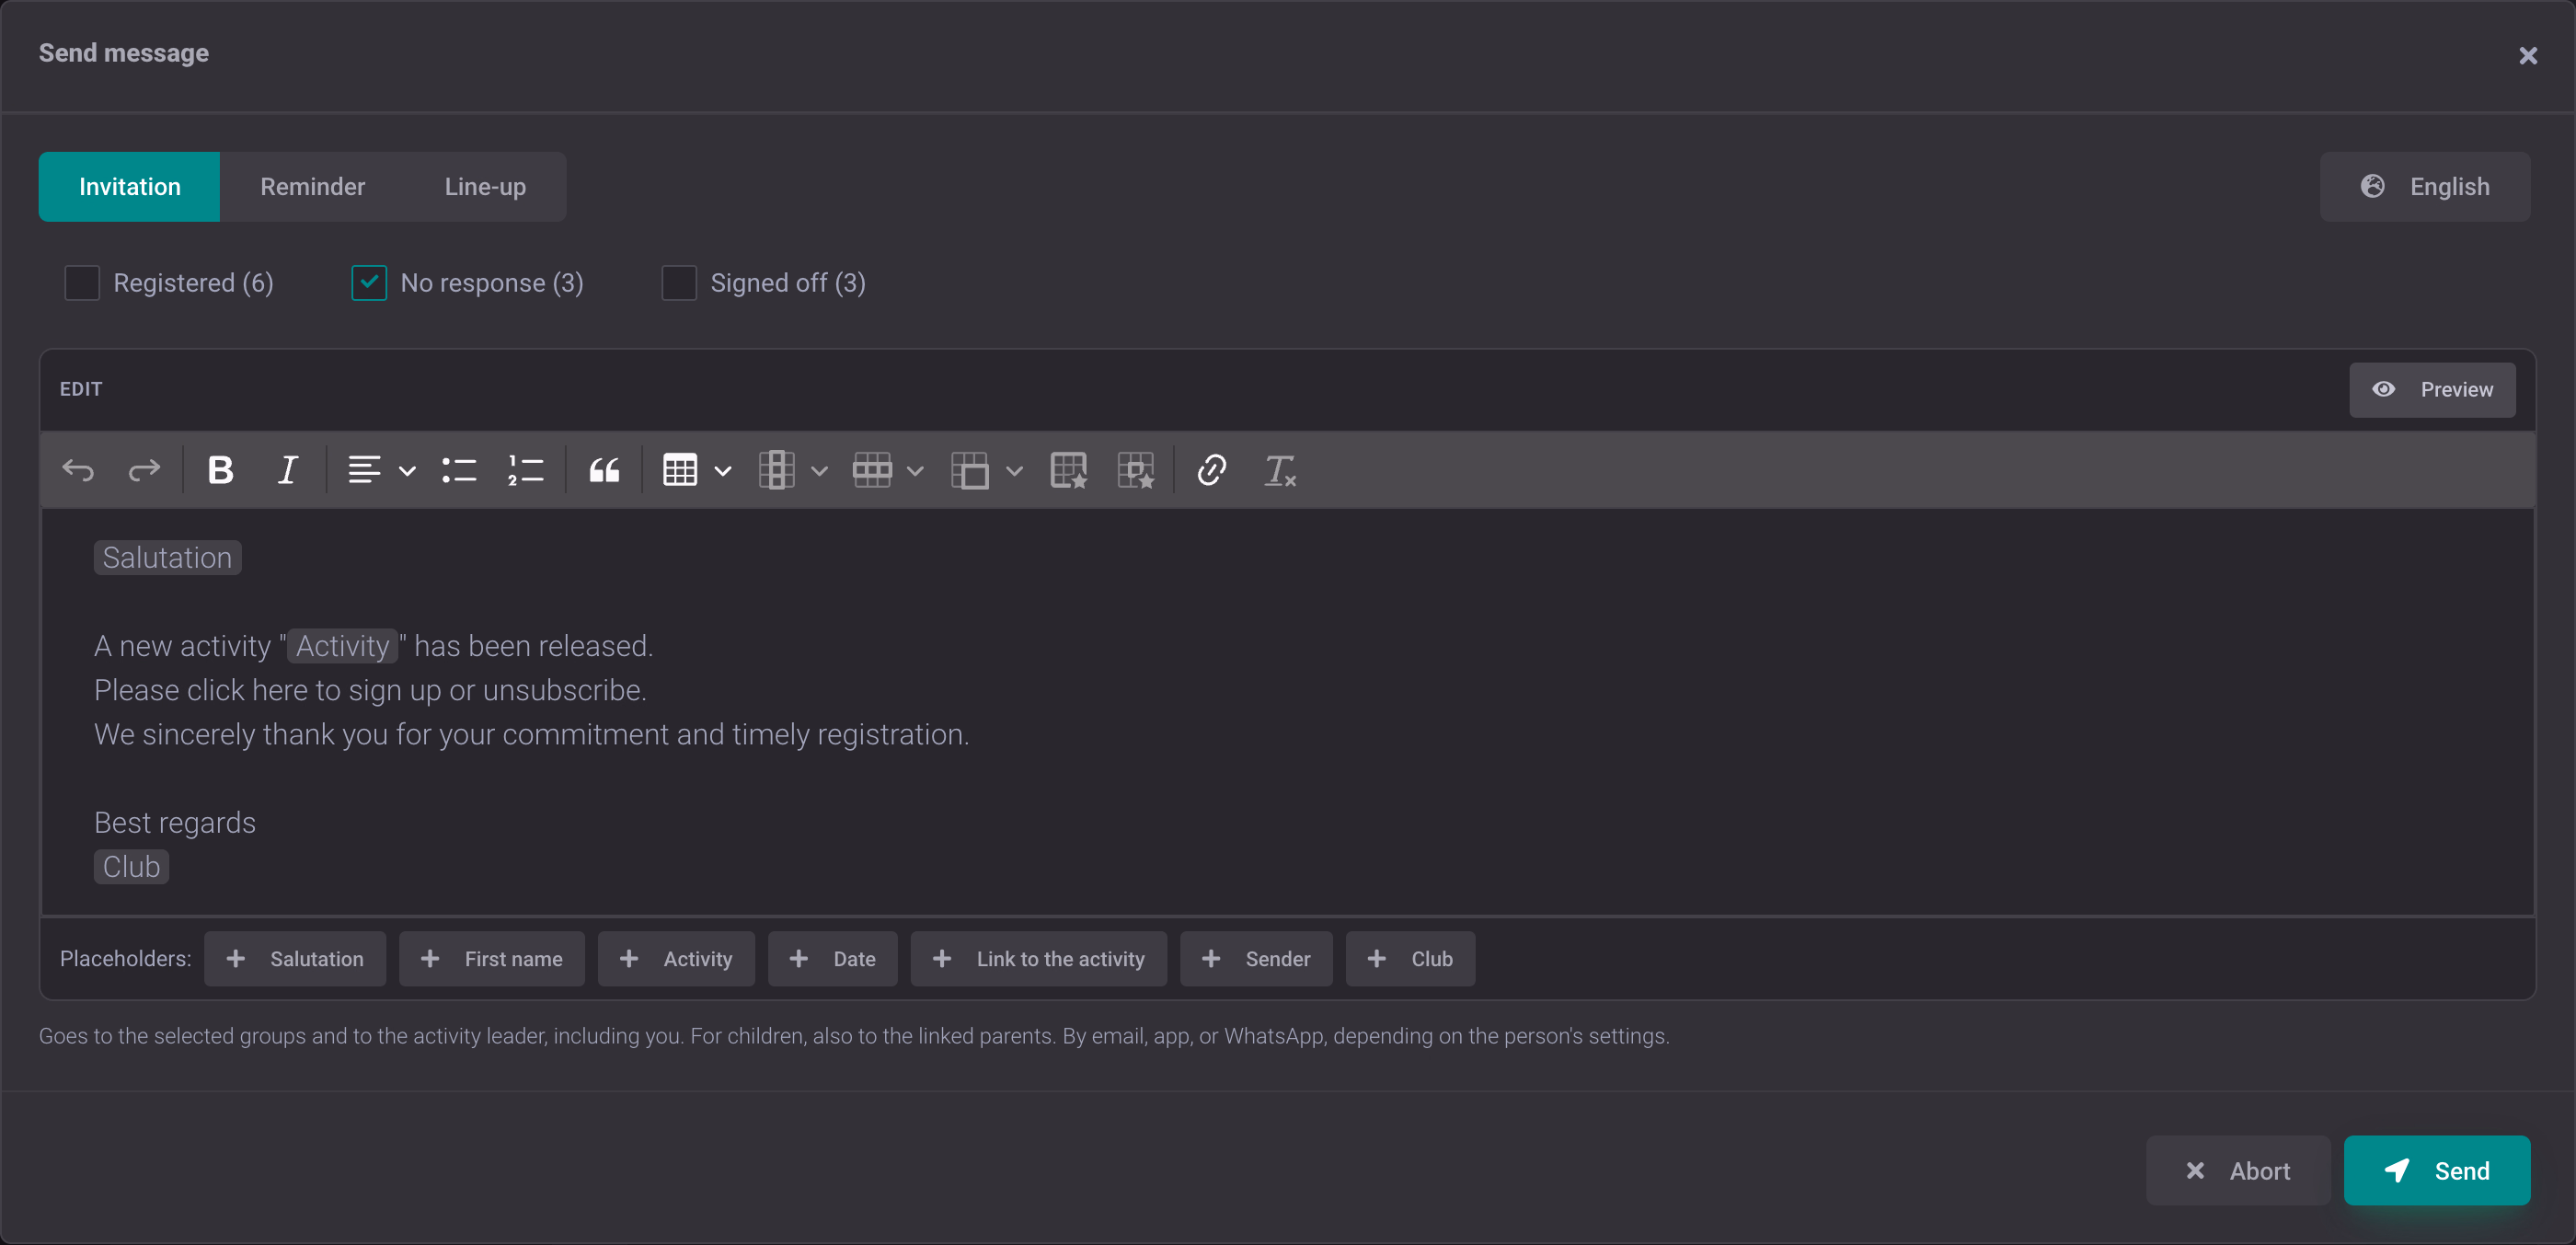Expand the merge cells dropdown arrow
Viewport: 2576px width, 1245px height.
tap(1014, 471)
